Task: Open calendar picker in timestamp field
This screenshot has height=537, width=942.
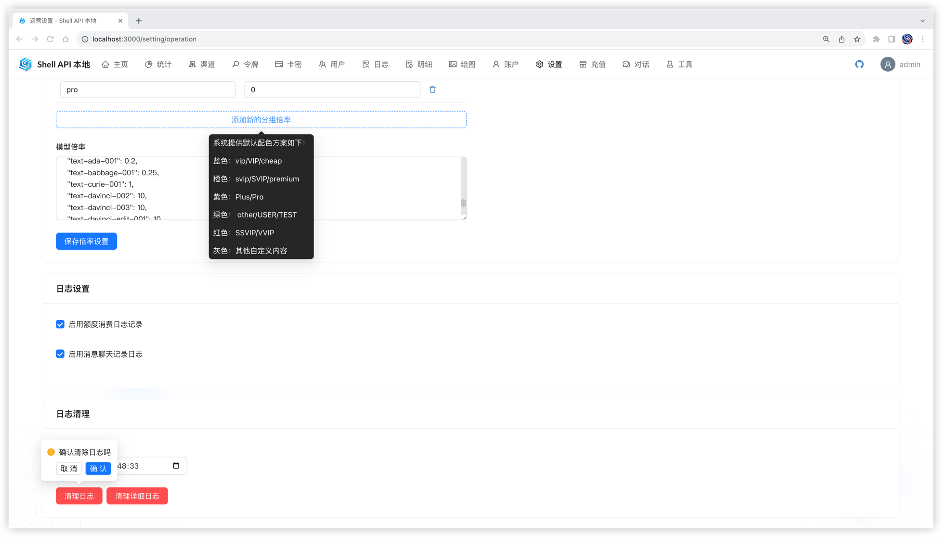Action: (176, 466)
